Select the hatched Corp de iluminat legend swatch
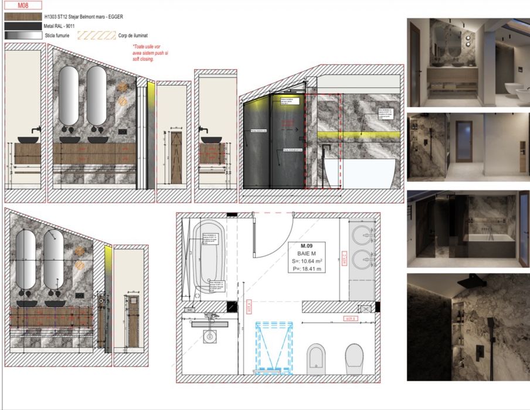The image size is (530, 410). (96, 36)
